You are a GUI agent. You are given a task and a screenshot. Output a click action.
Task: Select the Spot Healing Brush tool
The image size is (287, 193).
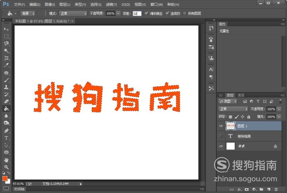(6, 73)
